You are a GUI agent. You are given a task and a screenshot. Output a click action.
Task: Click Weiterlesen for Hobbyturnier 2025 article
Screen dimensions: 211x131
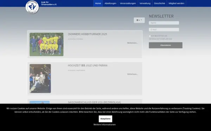[x=133, y=43]
